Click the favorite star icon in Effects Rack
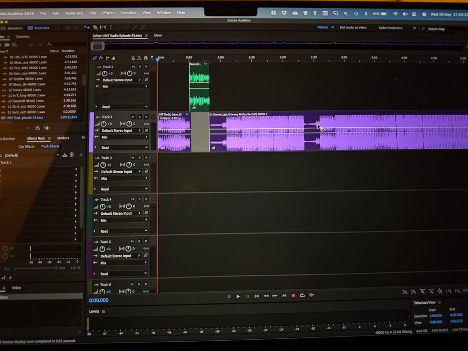 click(x=81, y=154)
